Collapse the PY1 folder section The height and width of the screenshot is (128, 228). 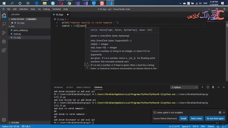29,27
